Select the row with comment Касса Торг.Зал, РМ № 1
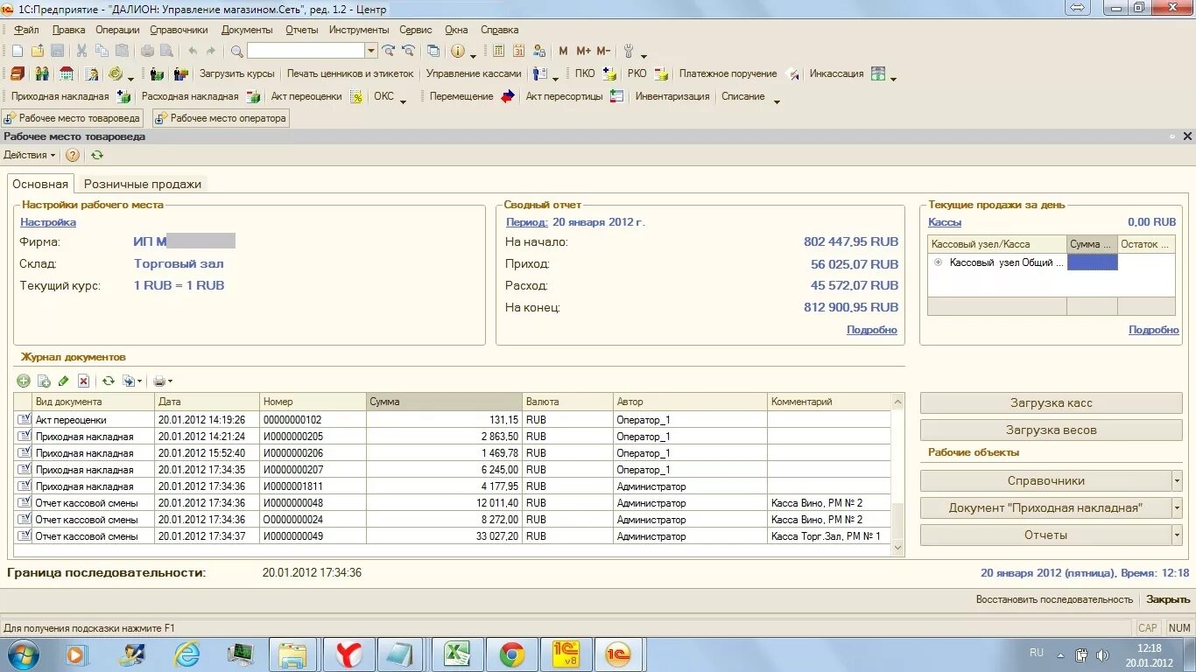The height and width of the screenshot is (672, 1196). 453,536
